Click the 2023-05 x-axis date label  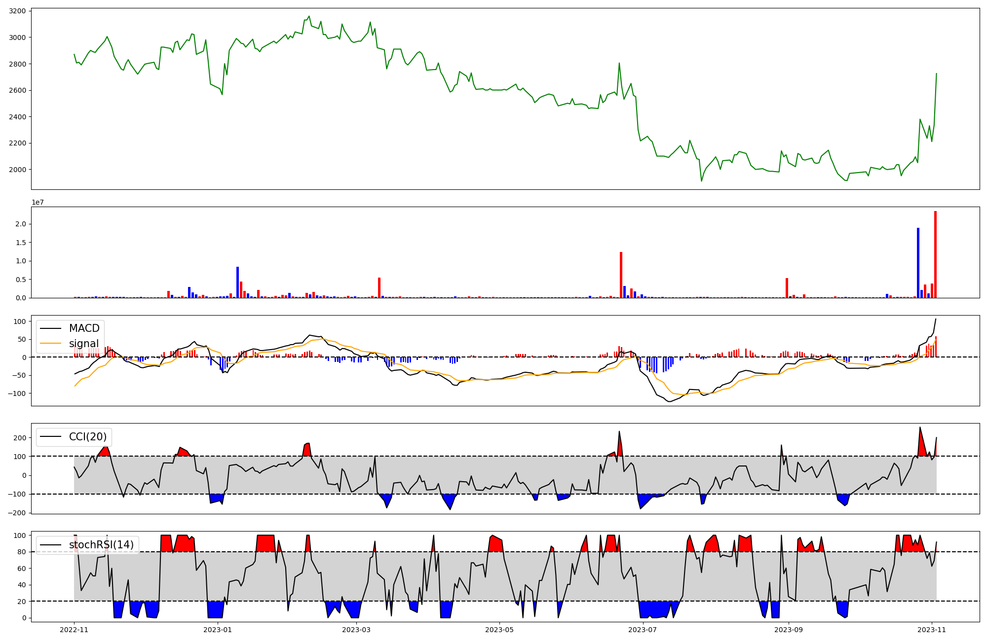[499, 630]
